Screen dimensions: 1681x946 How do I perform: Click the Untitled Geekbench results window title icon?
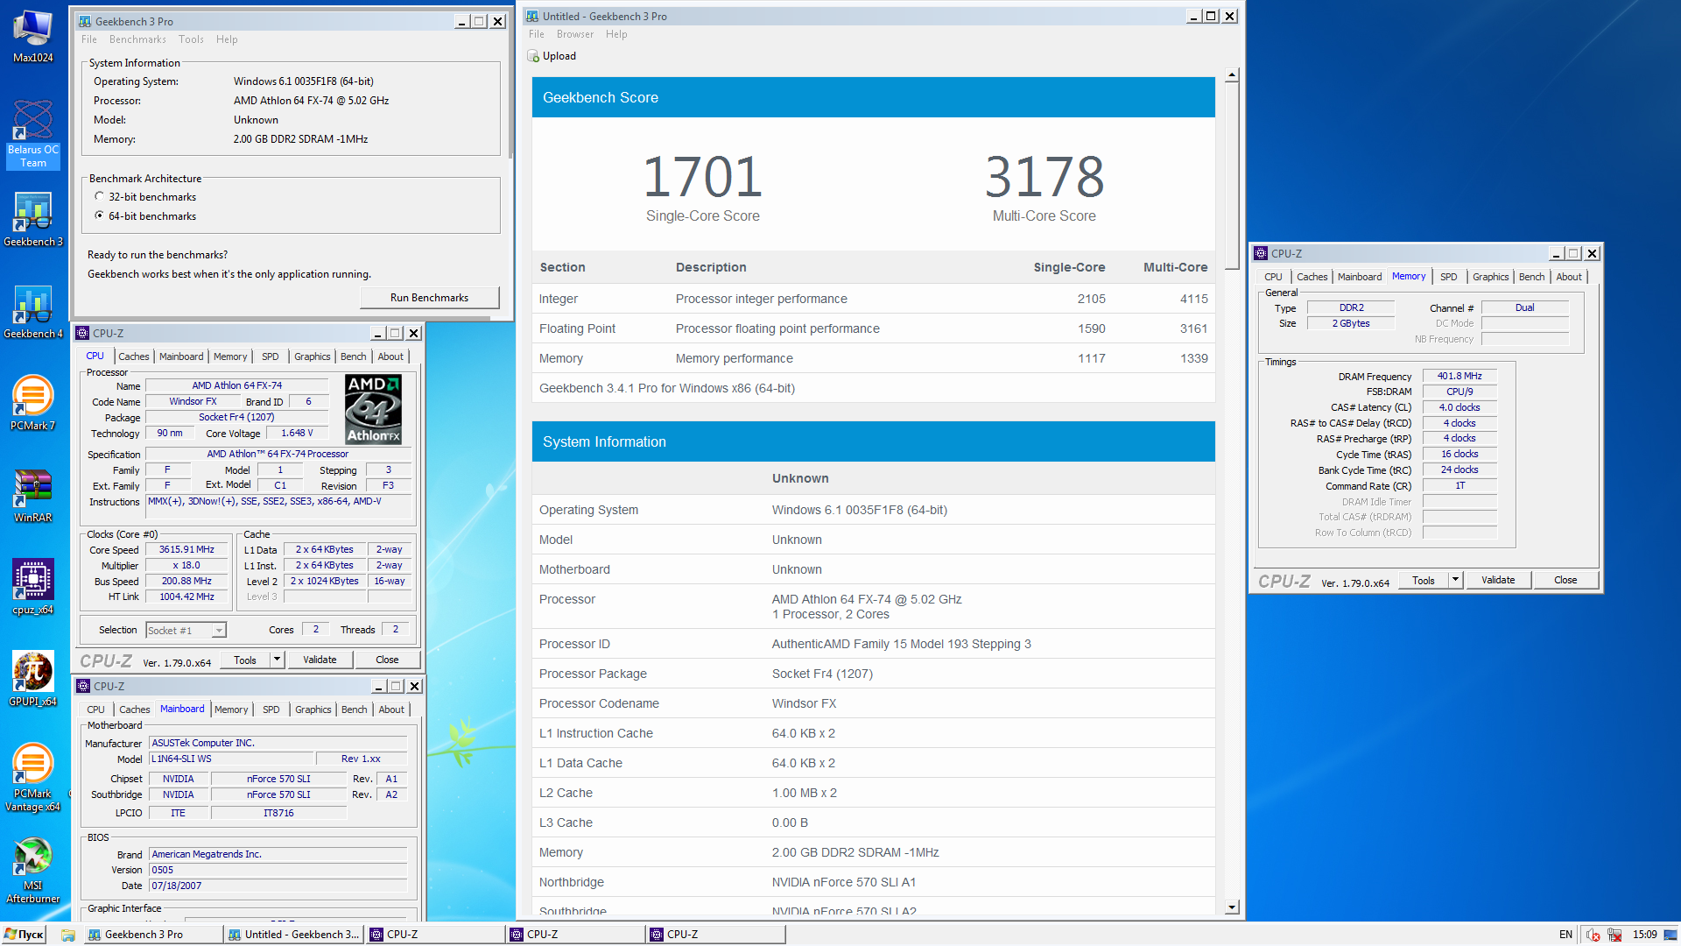532,16
